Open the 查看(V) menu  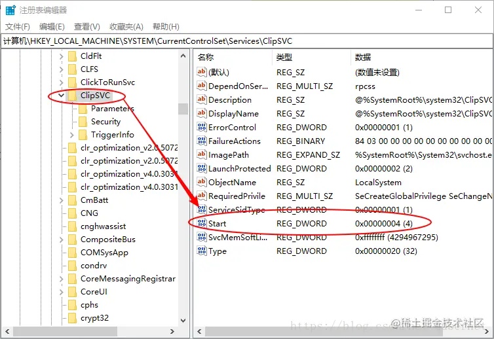[x=87, y=27]
